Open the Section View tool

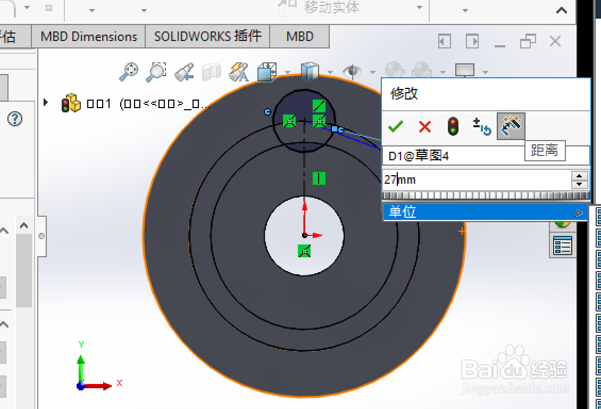[x=211, y=71]
